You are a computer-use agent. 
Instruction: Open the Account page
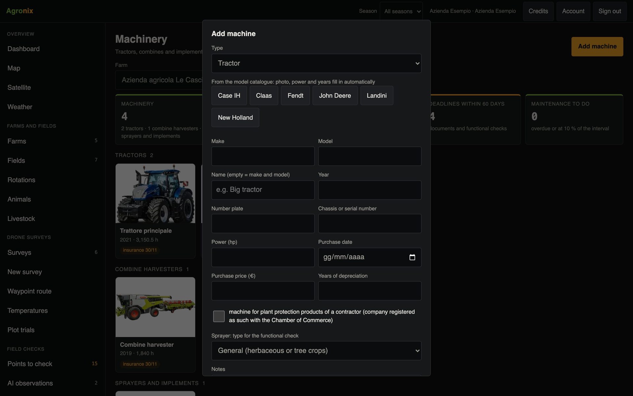tap(573, 11)
